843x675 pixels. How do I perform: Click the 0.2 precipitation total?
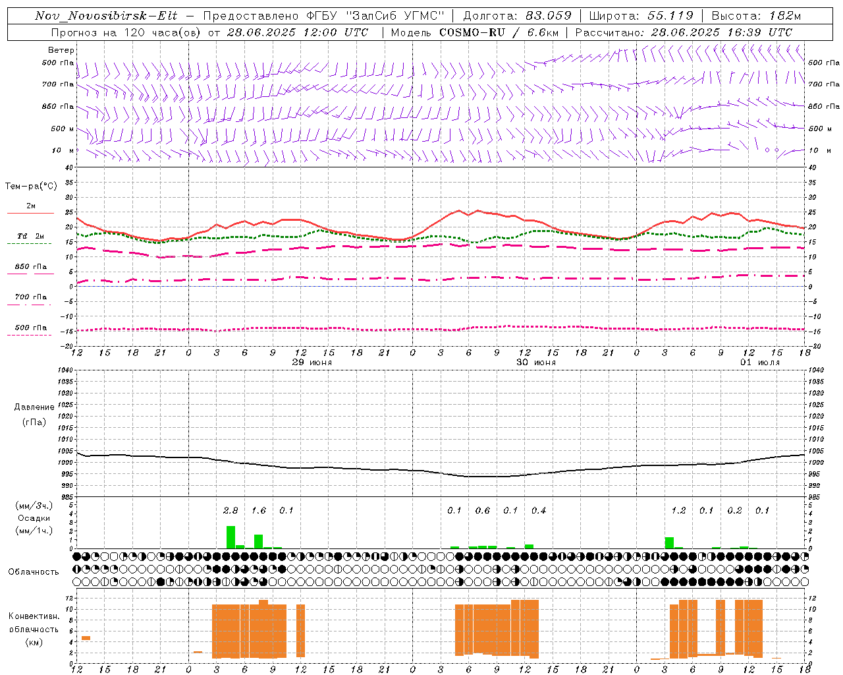(x=734, y=511)
